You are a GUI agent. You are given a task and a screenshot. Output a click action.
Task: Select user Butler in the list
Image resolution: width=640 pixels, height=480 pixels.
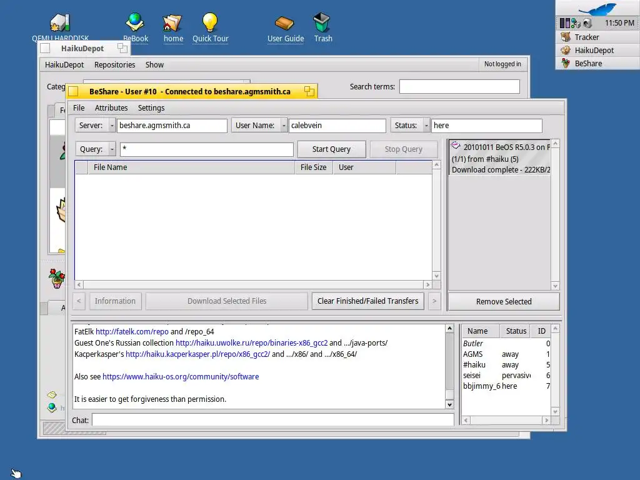[506, 344]
